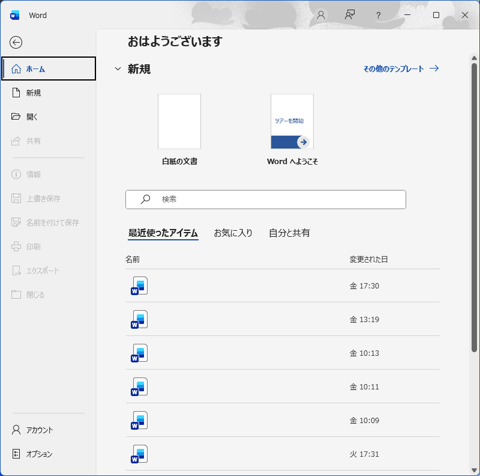Open the Word へようこそ tour template
The width and height of the screenshot is (480, 476).
click(292, 130)
